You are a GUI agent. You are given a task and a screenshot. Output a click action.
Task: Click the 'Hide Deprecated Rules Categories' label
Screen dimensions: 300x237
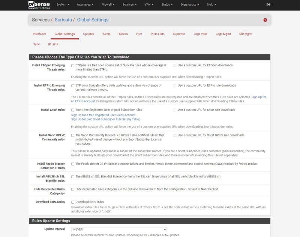point(49,191)
